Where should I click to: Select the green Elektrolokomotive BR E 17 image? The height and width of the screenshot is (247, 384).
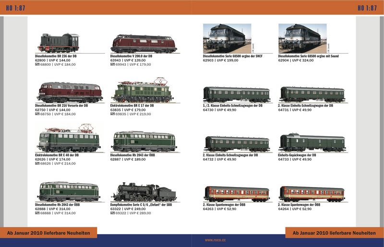(x=143, y=90)
